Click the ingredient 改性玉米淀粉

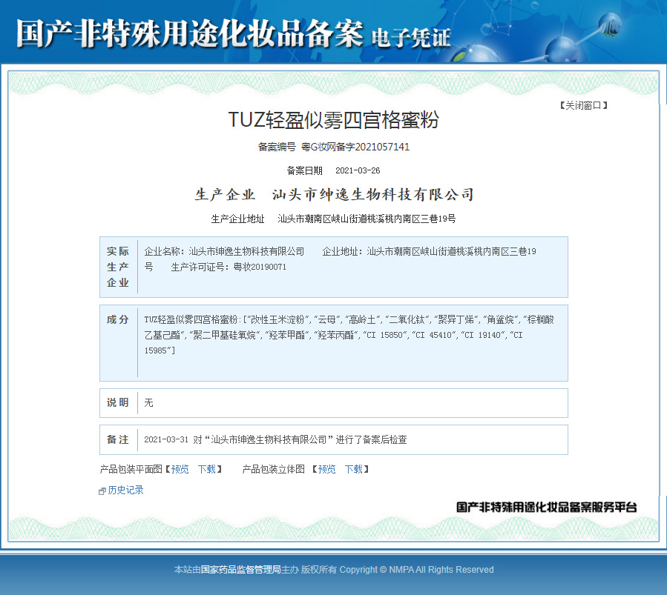click(277, 320)
